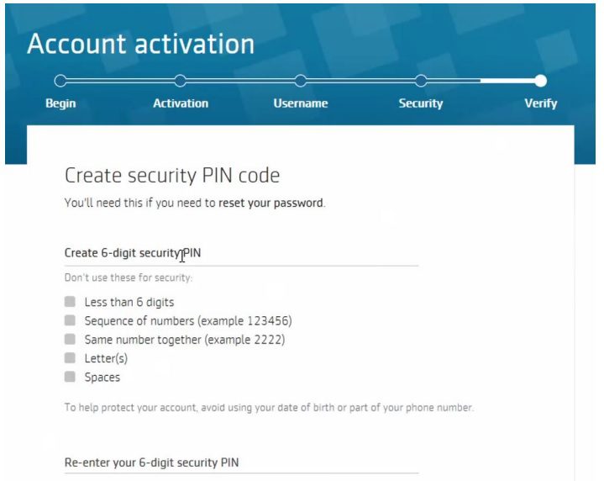The height and width of the screenshot is (481, 604).
Task: Click the Less than 6 digits indicator box
Action: point(70,301)
